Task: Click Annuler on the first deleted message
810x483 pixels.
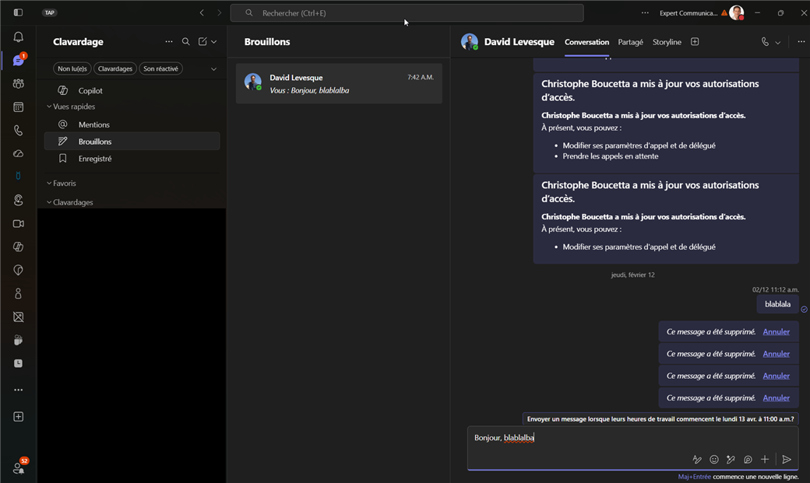Action: pos(776,332)
